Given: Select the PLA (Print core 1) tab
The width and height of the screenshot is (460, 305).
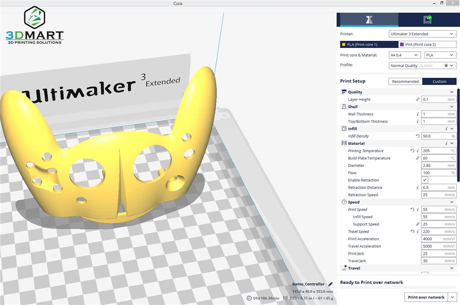Looking at the screenshot, I should [369, 44].
